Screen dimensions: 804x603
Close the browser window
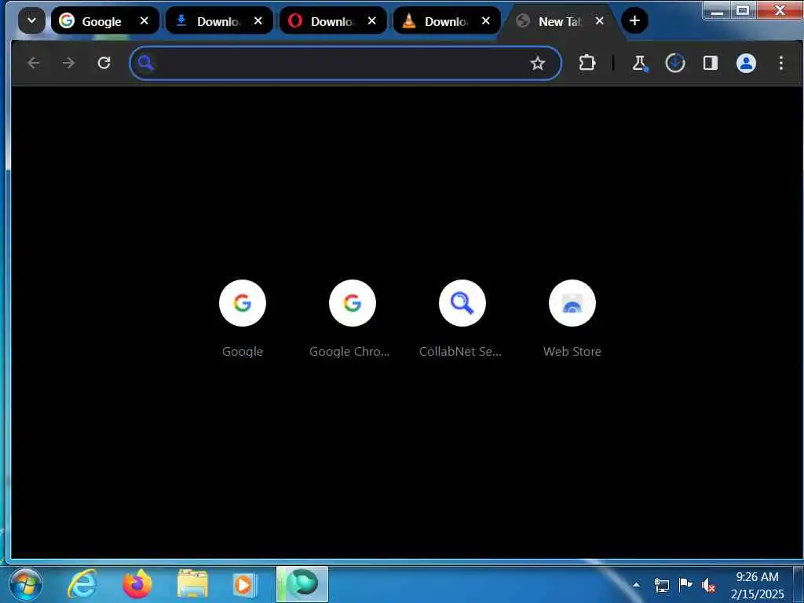pyautogui.click(x=780, y=10)
